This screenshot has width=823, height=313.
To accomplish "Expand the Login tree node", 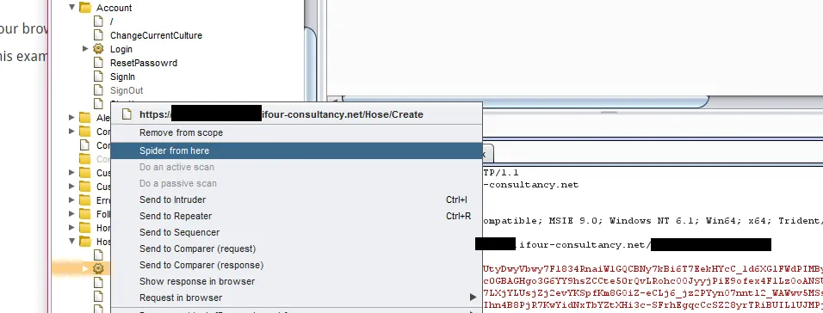I will 85,49.
